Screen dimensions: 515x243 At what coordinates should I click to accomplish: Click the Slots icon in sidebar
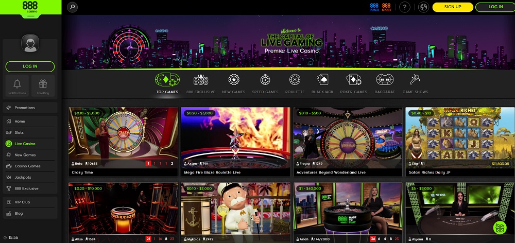(x=9, y=132)
